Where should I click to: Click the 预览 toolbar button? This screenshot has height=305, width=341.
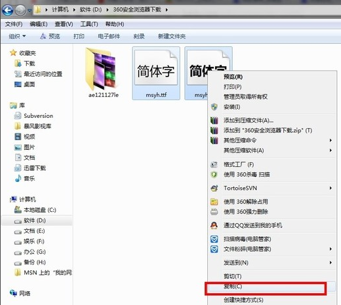pyautogui.click(x=50, y=36)
